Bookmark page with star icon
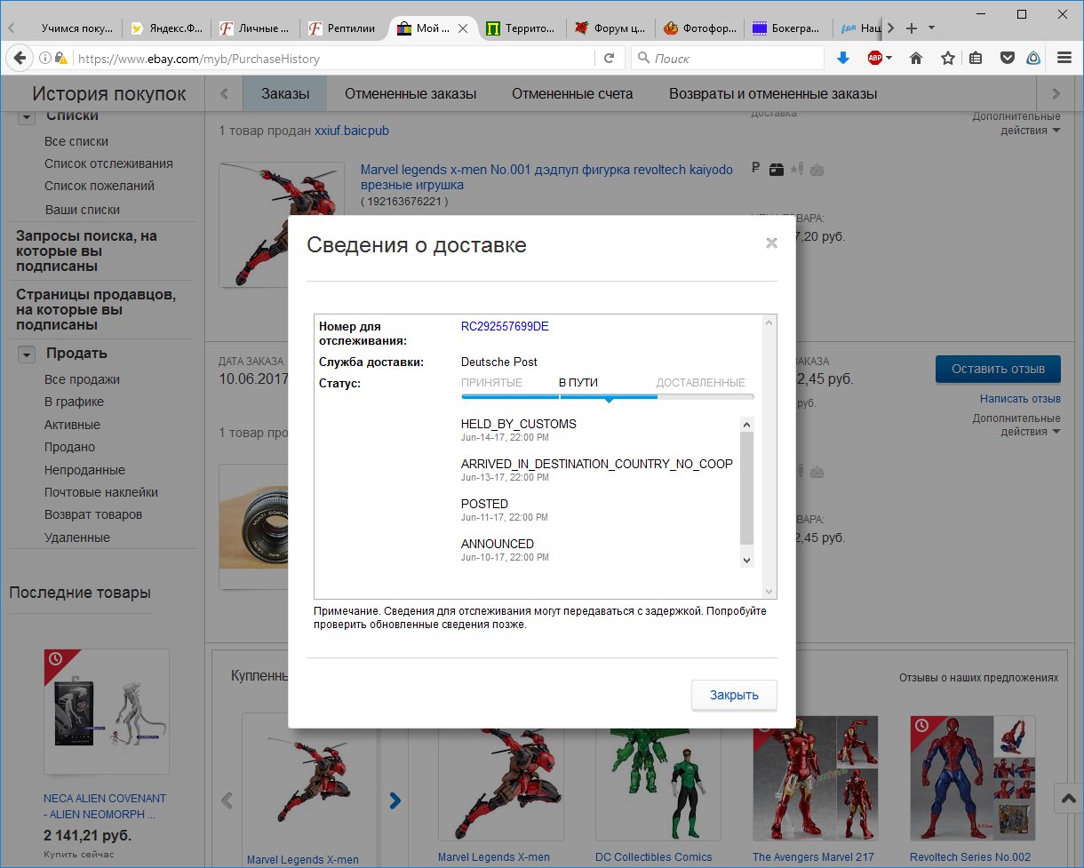 coord(947,58)
